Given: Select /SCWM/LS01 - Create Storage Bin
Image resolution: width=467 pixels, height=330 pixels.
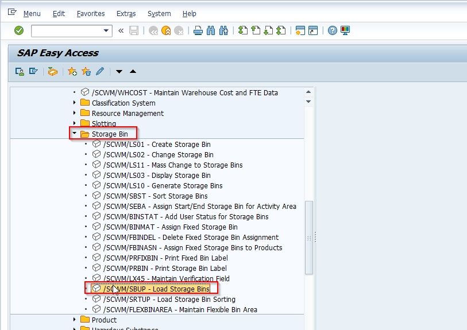Looking at the screenshot, I should point(157,144).
